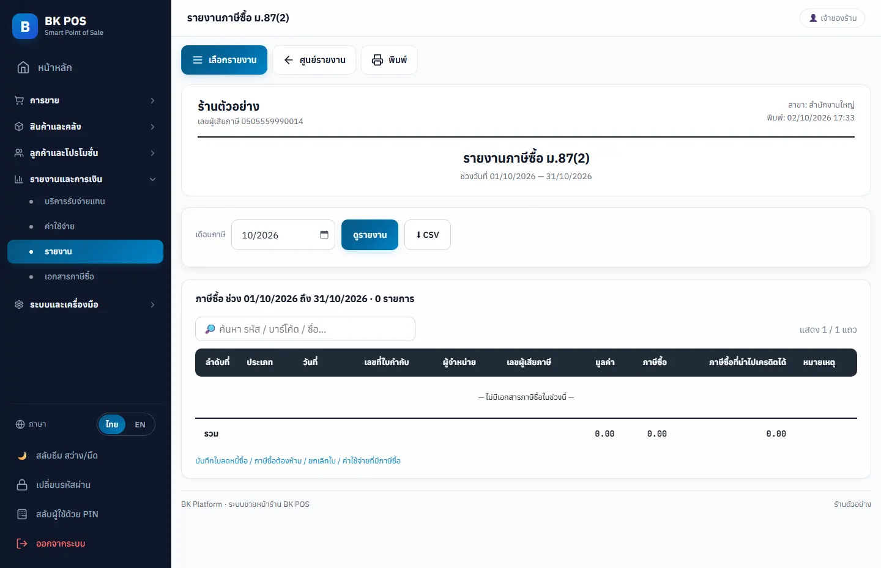Click the chart icon beside รายงานและการเงิน
Image resolution: width=881 pixels, height=568 pixels.
19,179
